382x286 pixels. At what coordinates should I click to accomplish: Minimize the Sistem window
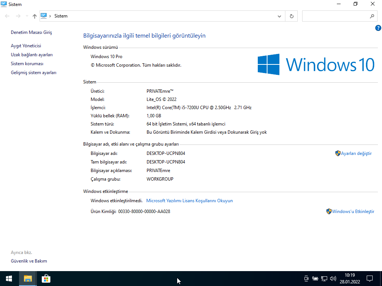339,4
